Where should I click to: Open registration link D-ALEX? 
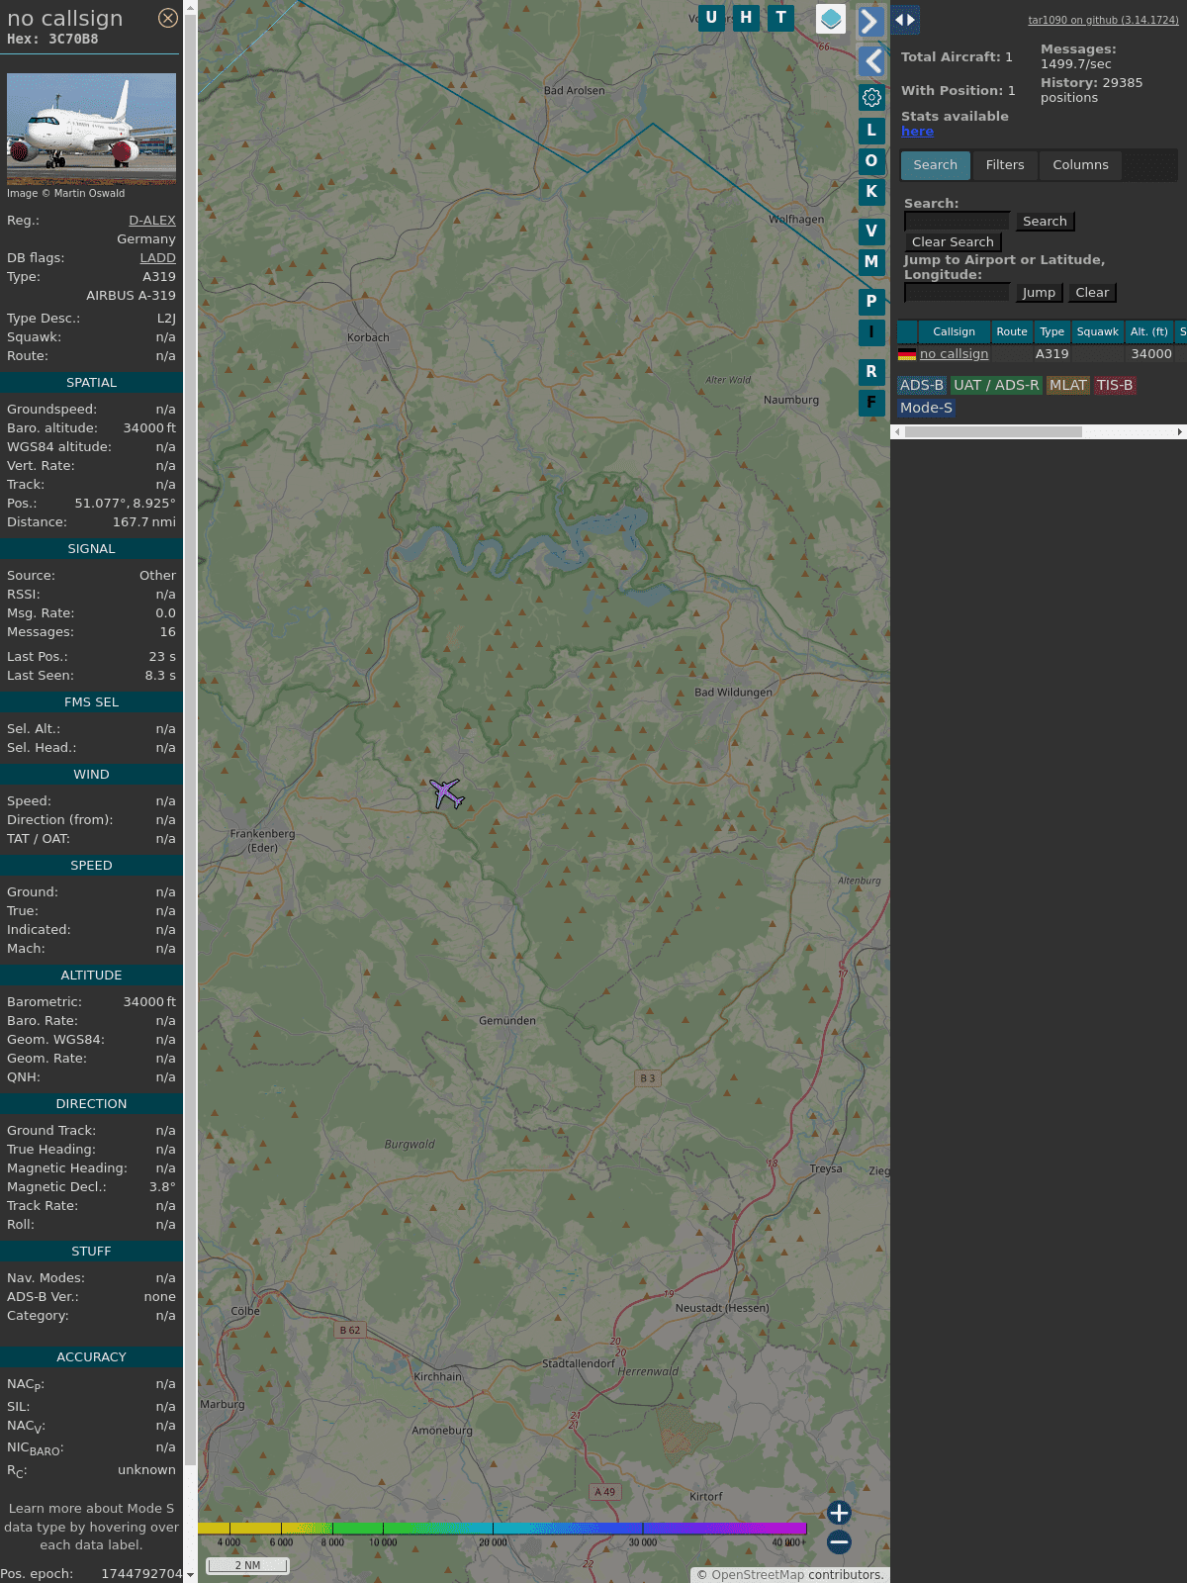point(152,221)
